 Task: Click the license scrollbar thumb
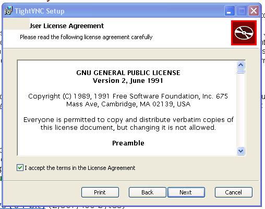pos(241,71)
